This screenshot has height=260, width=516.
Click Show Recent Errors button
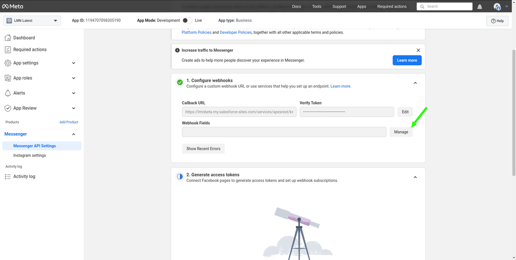tap(204, 149)
